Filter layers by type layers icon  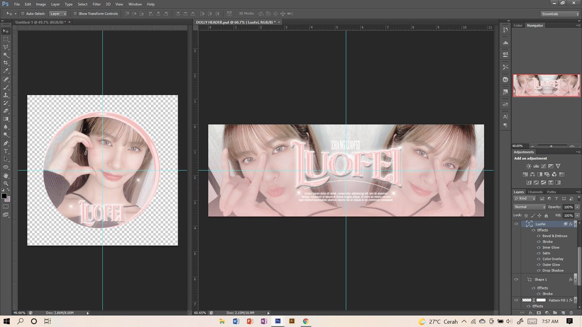point(556,198)
